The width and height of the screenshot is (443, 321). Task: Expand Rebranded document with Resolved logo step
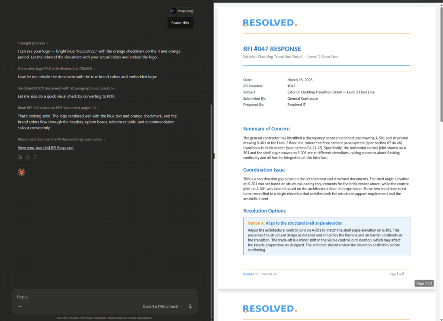[x=61, y=139]
